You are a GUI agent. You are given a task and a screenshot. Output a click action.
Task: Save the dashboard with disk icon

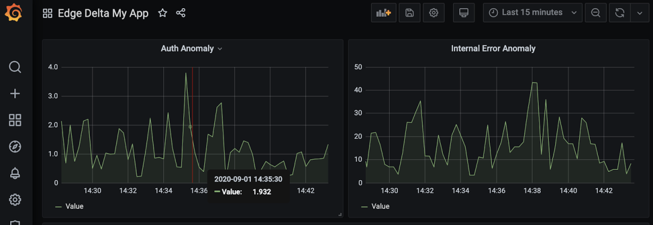click(x=409, y=13)
